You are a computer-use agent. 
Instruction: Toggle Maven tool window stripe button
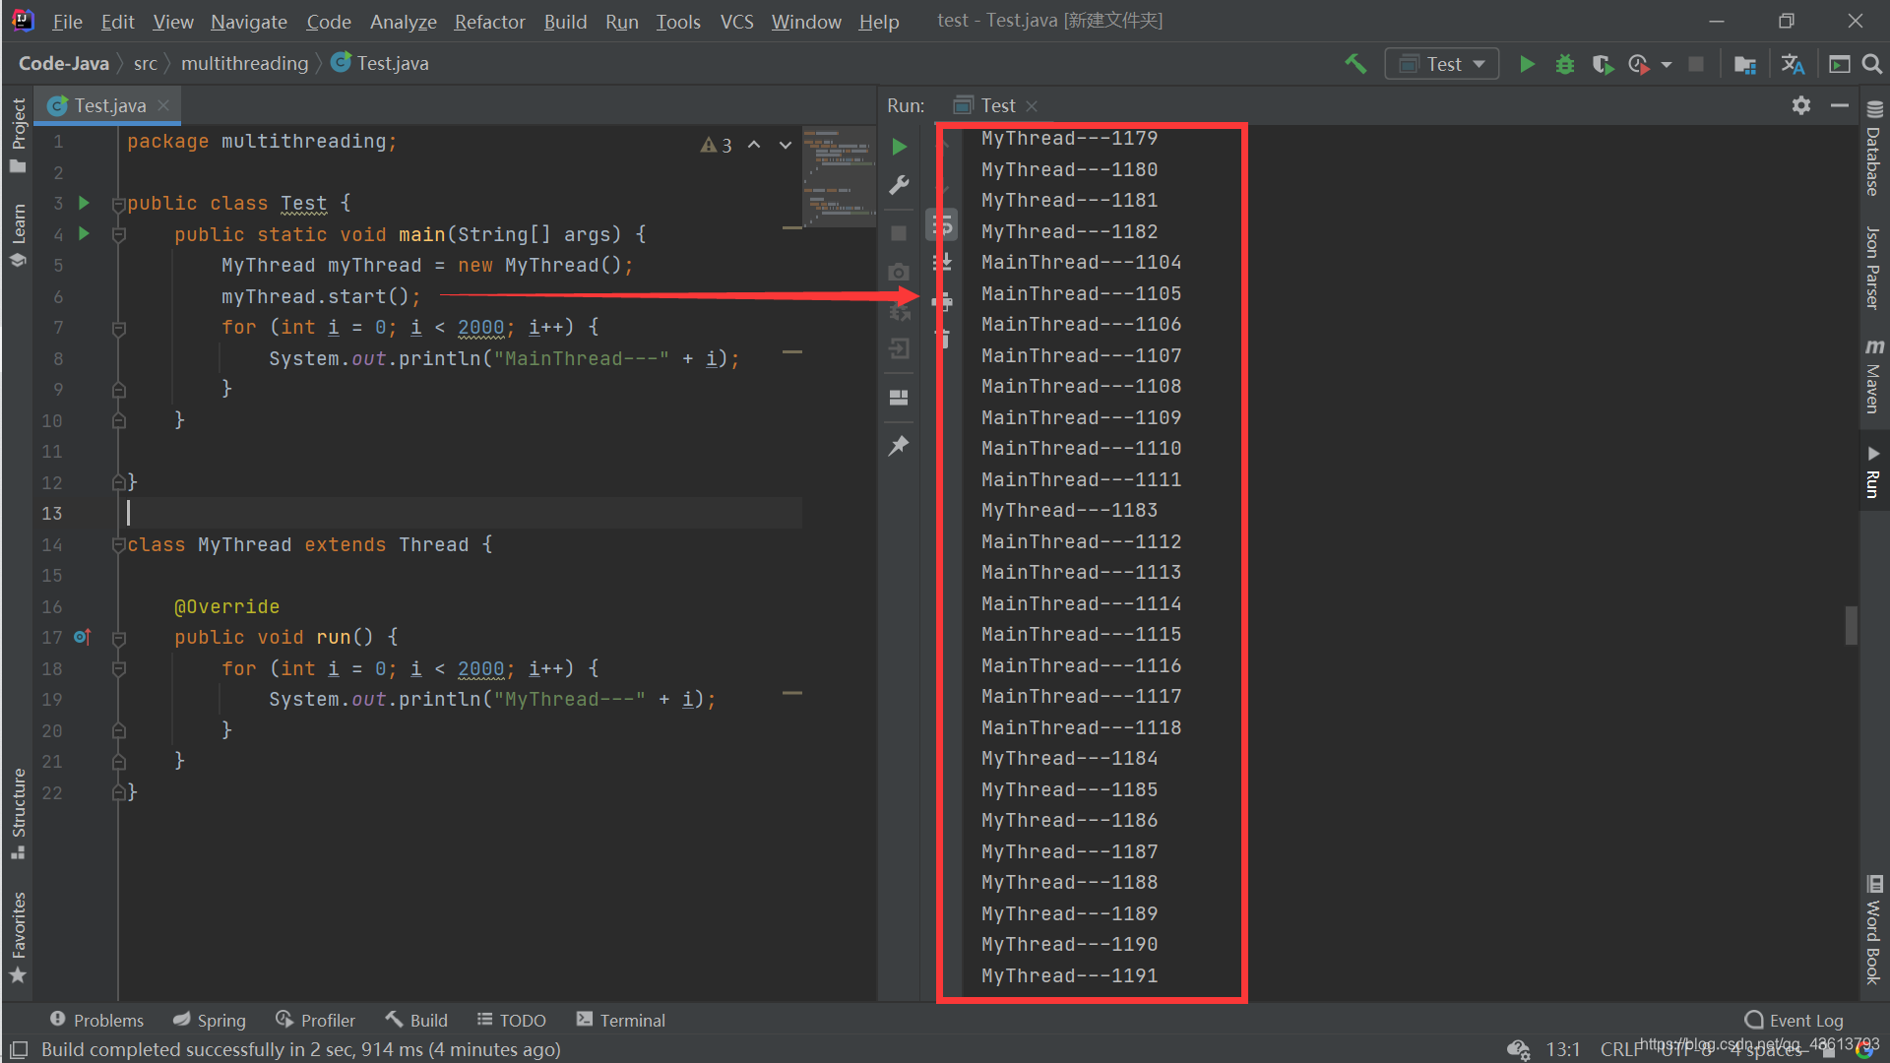coord(1873,375)
